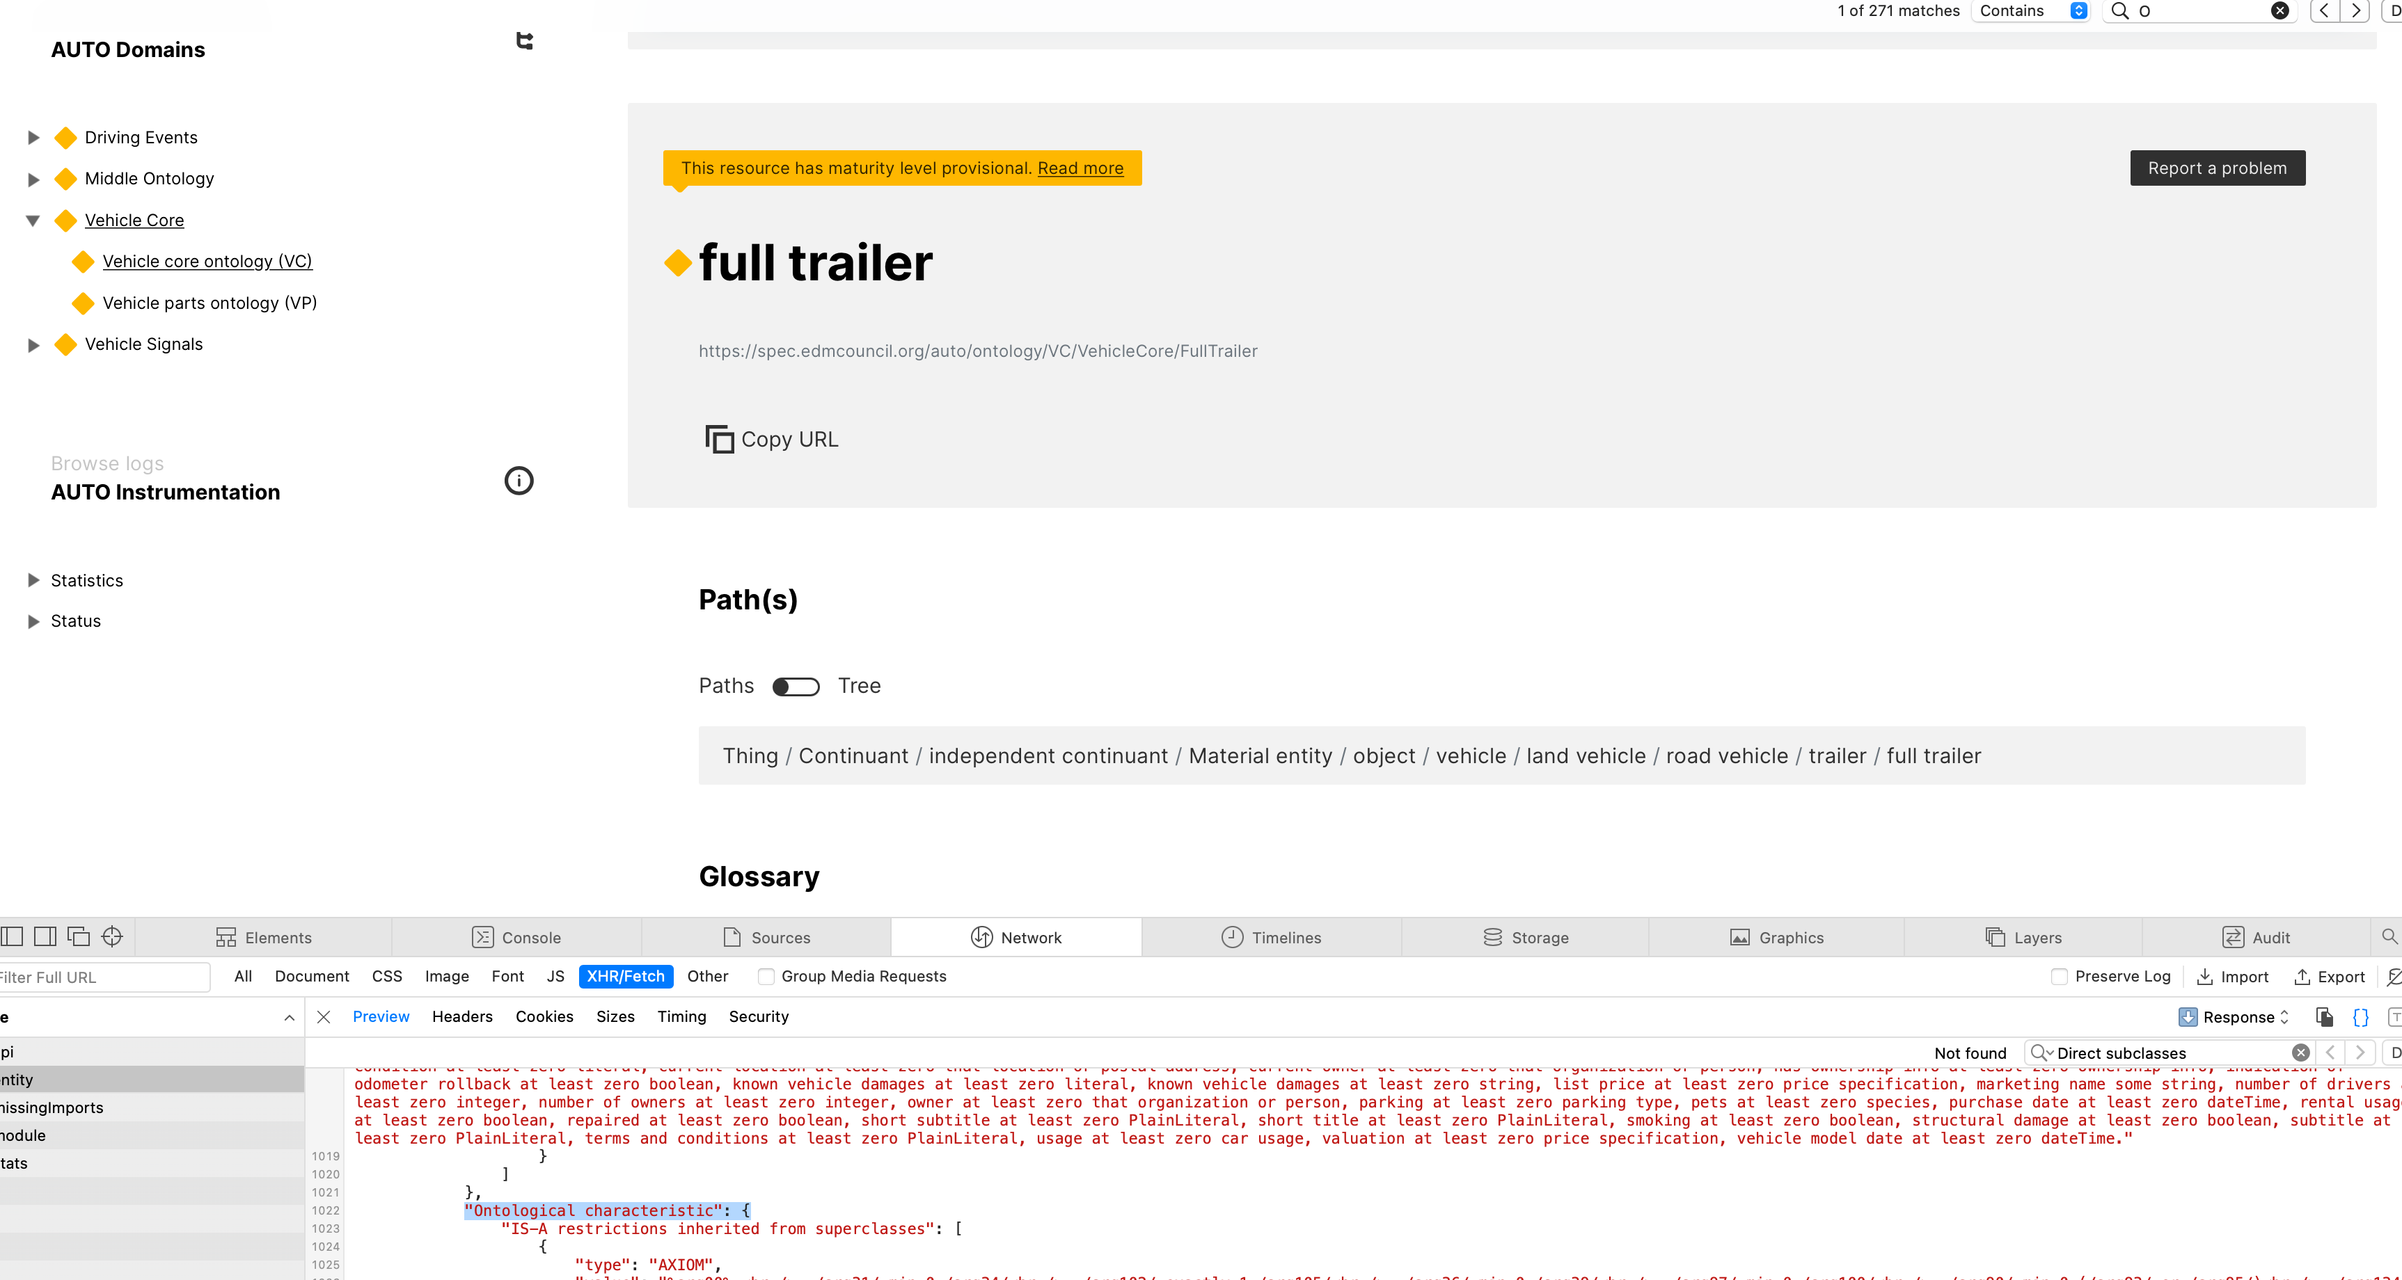The image size is (2402, 1280).
Task: Expand the Driving Events tree item
Action: click(x=33, y=137)
